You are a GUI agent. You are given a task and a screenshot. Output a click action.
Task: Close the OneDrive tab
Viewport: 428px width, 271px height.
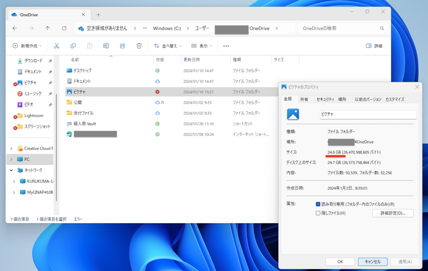[83, 15]
